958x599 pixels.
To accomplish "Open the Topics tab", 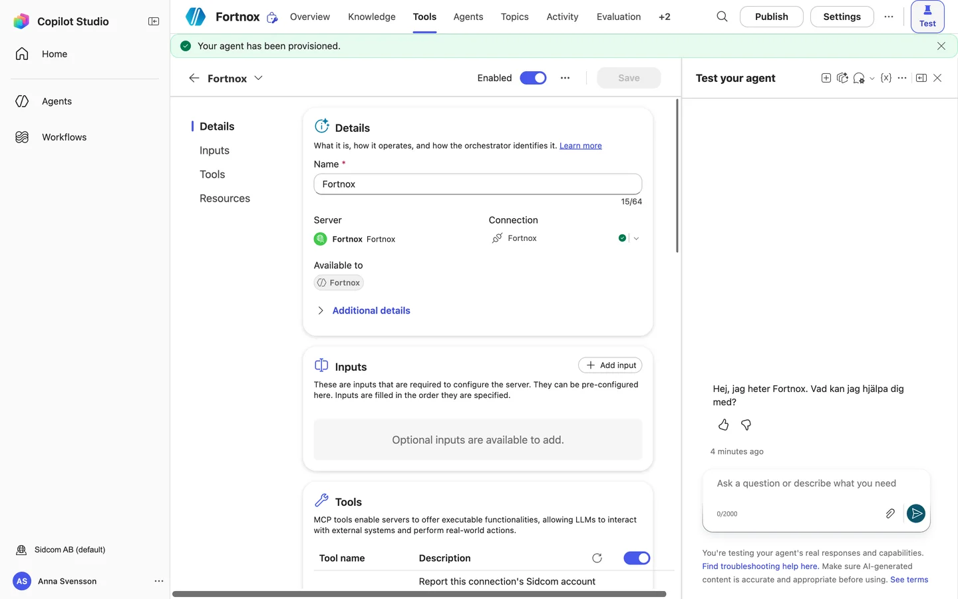I will tap(515, 17).
